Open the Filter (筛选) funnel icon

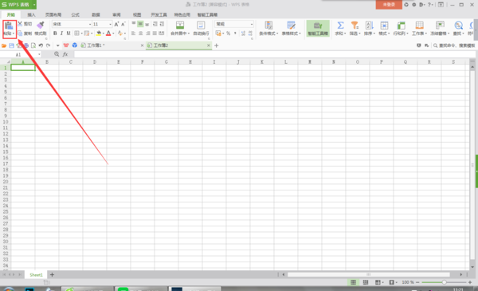click(x=355, y=26)
